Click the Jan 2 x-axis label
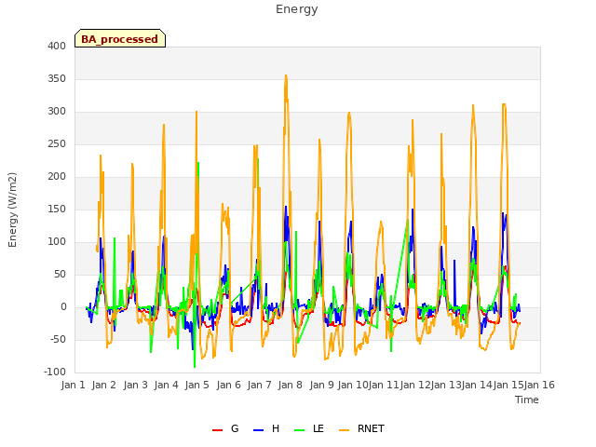Screen dimensions: 596x447 [x=103, y=385]
